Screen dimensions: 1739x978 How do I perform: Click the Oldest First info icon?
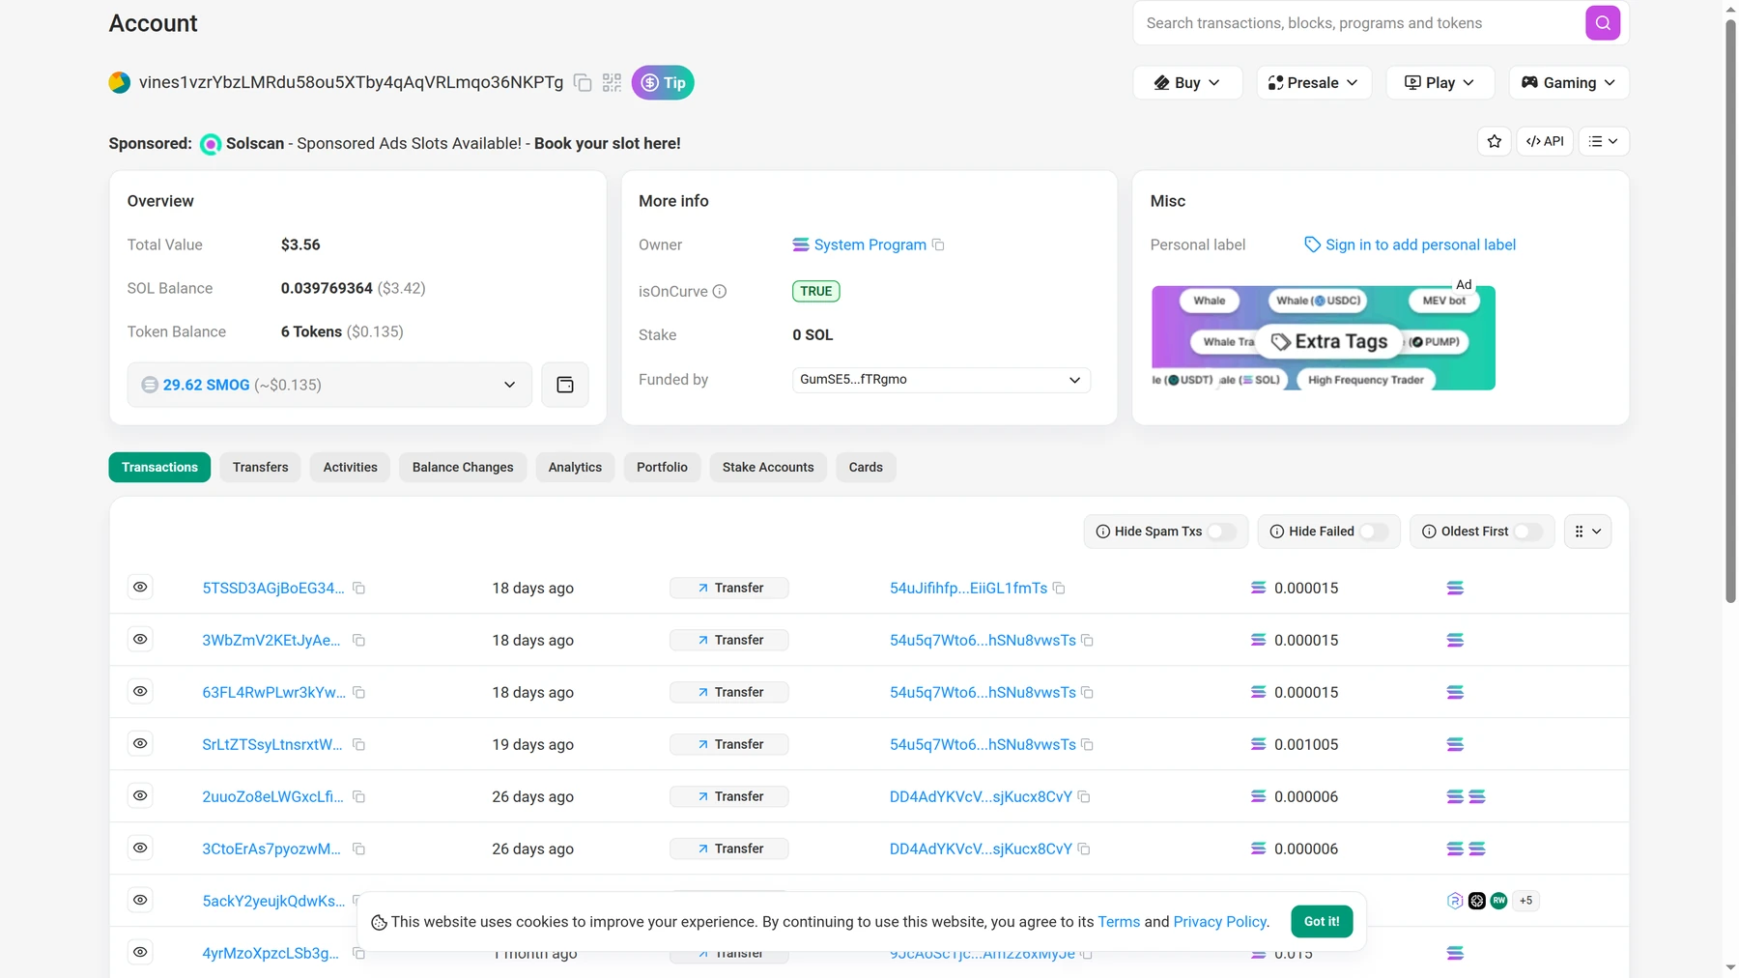[x=1429, y=532]
